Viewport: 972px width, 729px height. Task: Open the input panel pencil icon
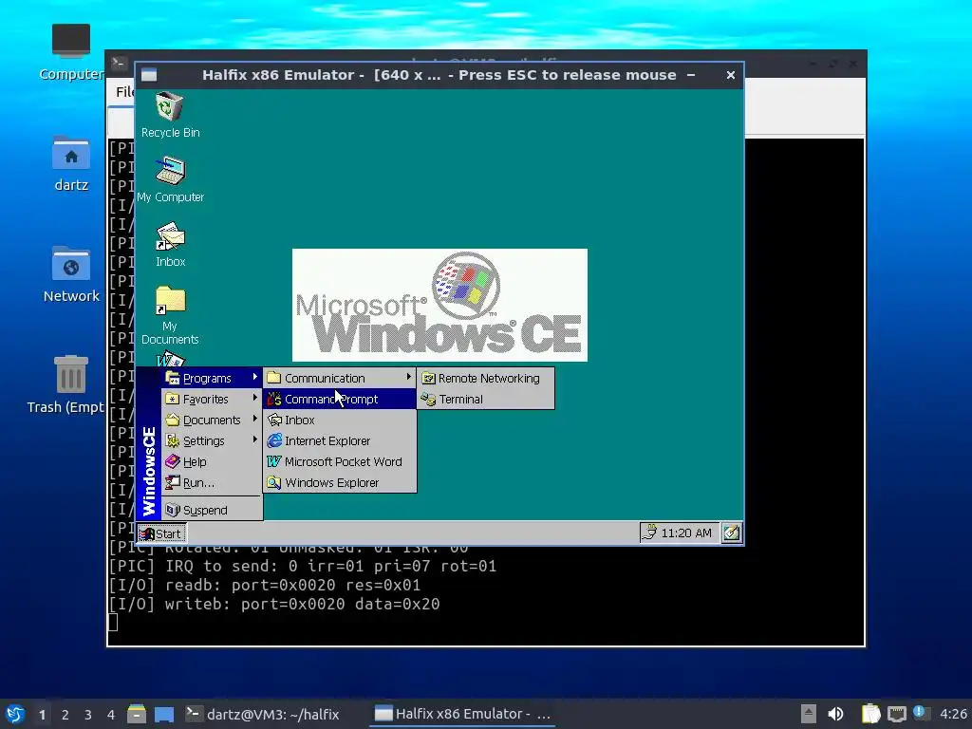click(732, 533)
